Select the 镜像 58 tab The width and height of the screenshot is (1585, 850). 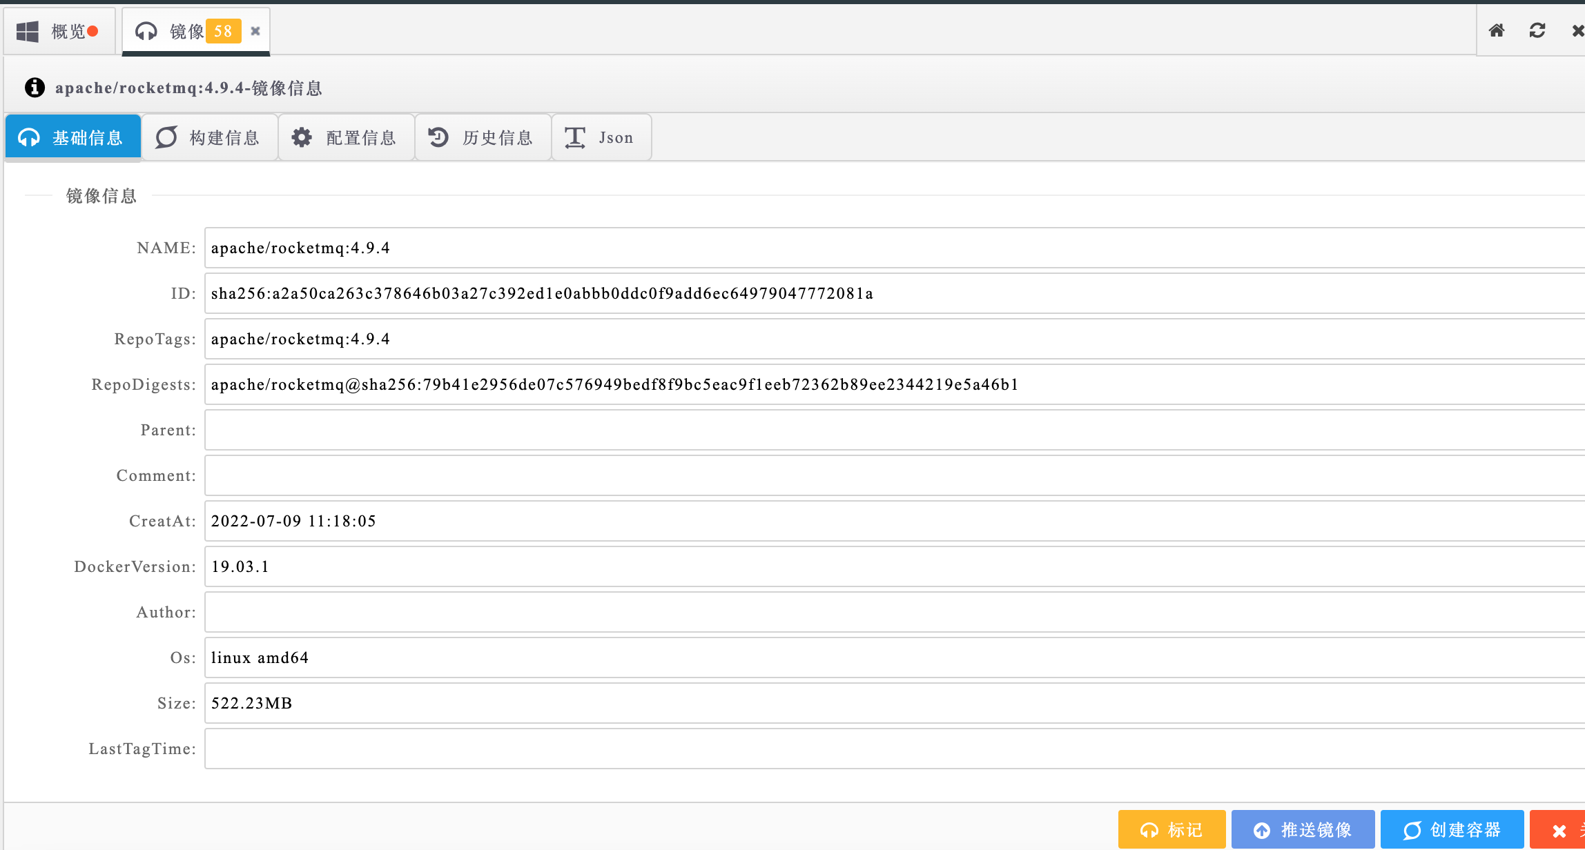195,31
